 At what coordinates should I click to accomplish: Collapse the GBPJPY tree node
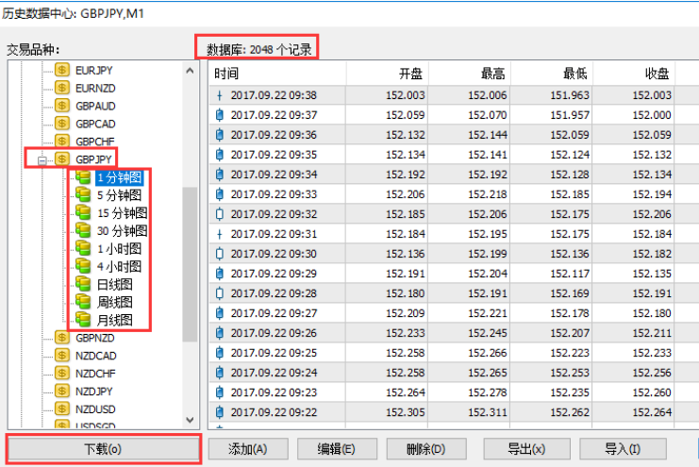pos(42,159)
